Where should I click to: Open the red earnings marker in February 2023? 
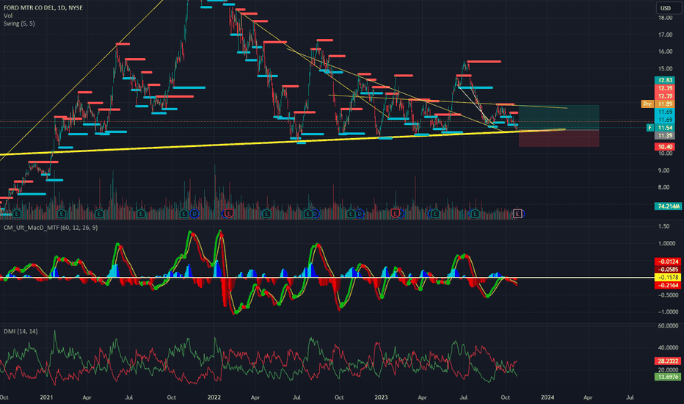click(396, 214)
